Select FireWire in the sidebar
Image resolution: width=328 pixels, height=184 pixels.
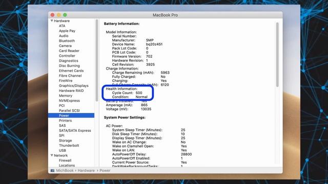pyautogui.click(x=66, y=81)
